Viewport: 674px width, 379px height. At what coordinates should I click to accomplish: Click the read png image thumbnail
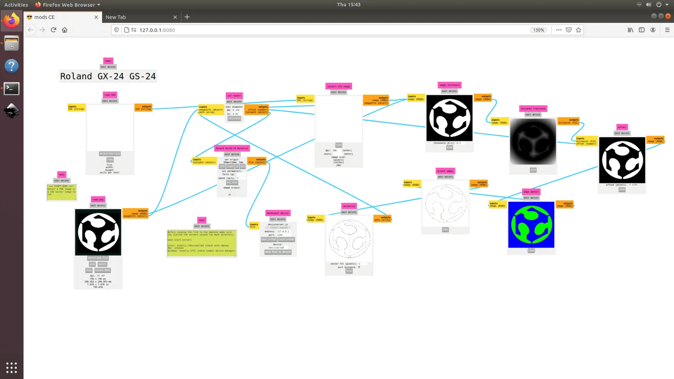(x=98, y=232)
